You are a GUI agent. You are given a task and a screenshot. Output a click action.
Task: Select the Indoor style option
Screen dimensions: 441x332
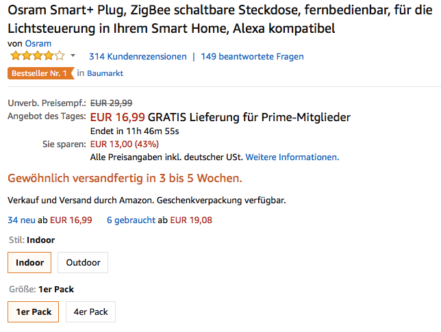click(29, 262)
